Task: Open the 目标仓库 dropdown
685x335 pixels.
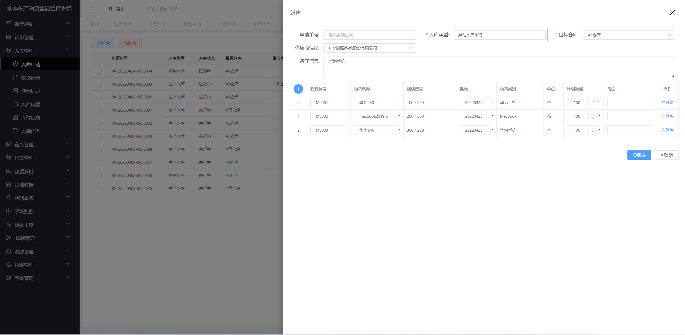Action: tap(629, 35)
